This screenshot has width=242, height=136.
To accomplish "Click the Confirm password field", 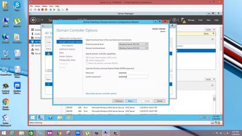I will point(133,77).
